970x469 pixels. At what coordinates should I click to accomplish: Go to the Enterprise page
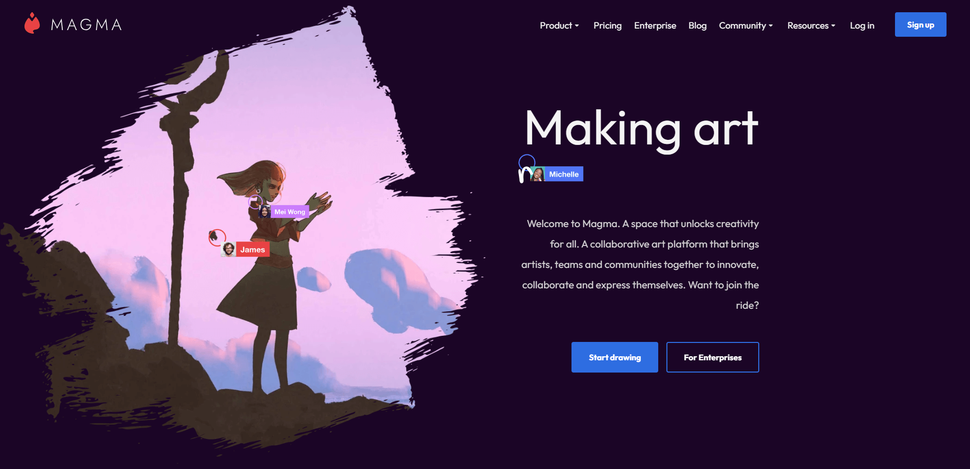tap(655, 26)
